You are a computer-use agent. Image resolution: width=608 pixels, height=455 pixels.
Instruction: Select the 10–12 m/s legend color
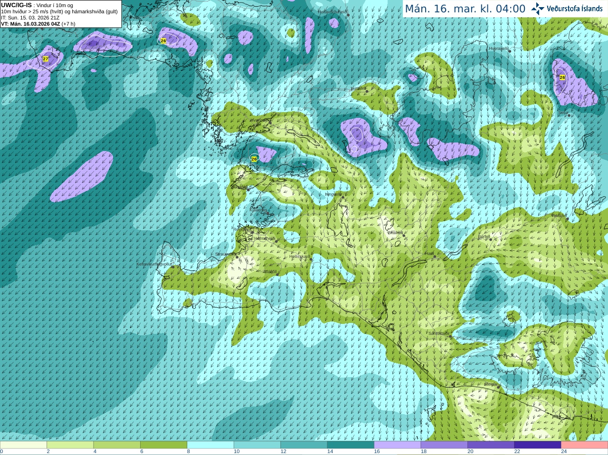(x=257, y=445)
